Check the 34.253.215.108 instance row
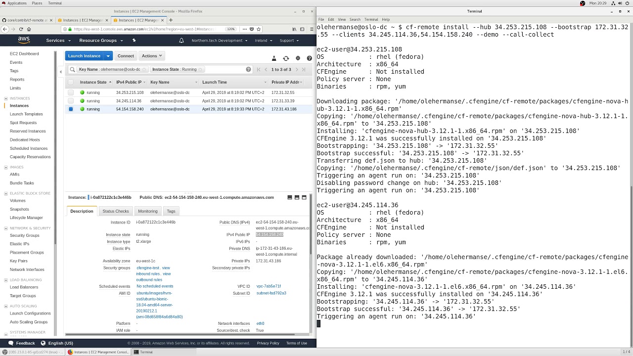 (71, 92)
